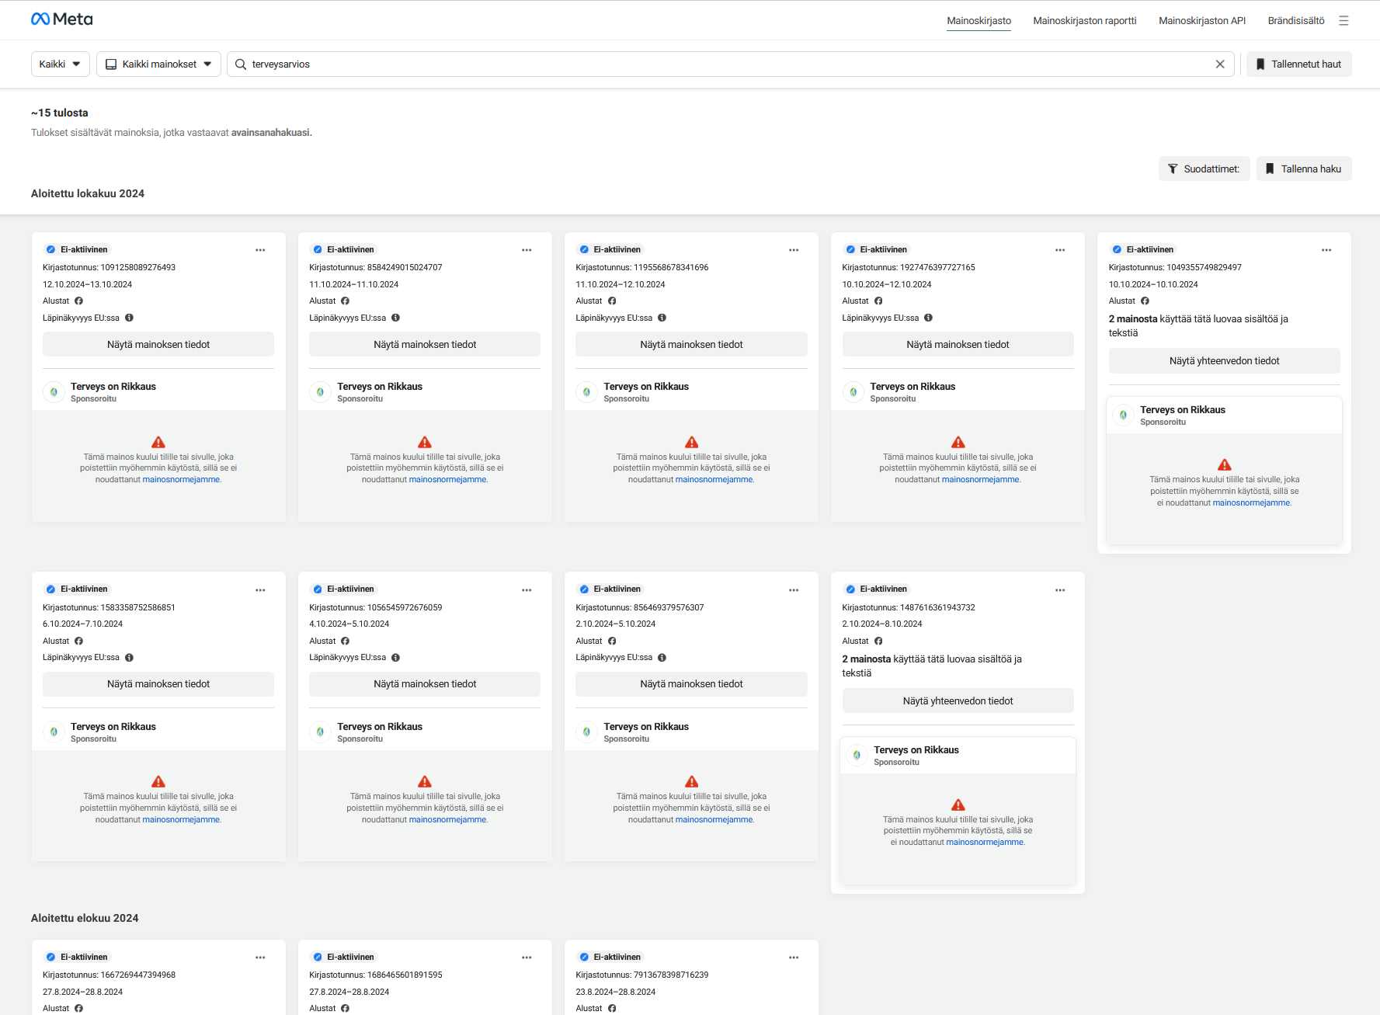Image resolution: width=1380 pixels, height=1015 pixels.
Task: Open options menu for ad 1667269447394968
Action: pyautogui.click(x=260, y=958)
